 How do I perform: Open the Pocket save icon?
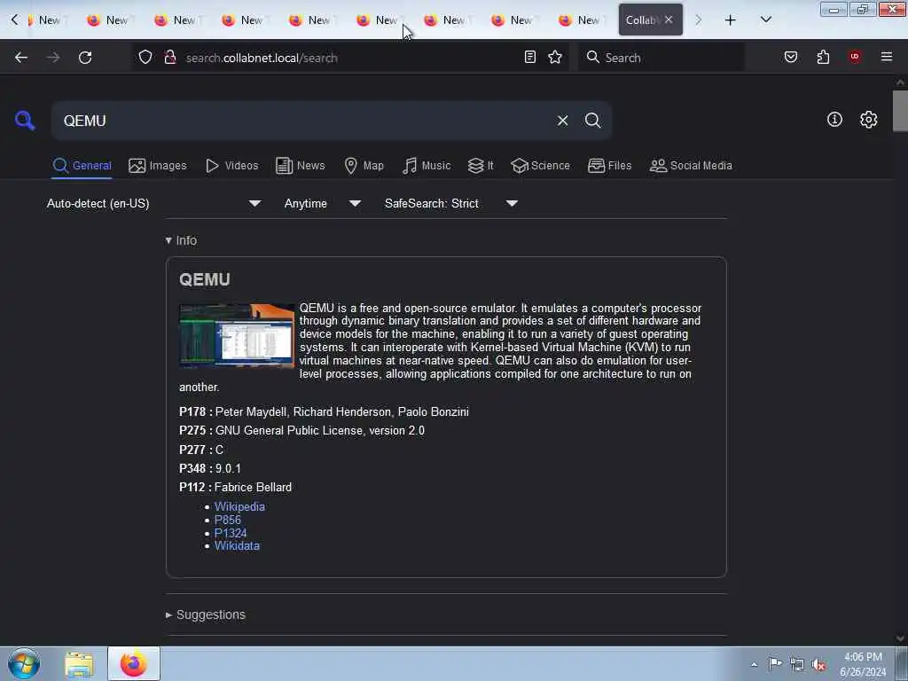pyautogui.click(x=790, y=57)
